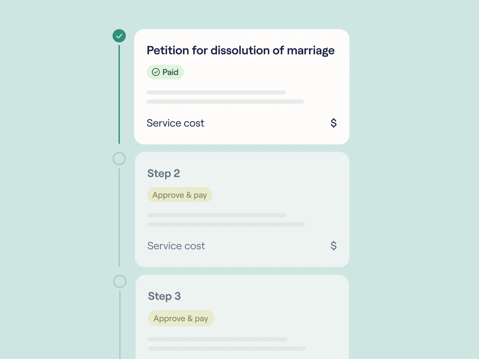Click the placeholder text lines in Step 3
479x359 pixels.
pyautogui.click(x=226, y=344)
